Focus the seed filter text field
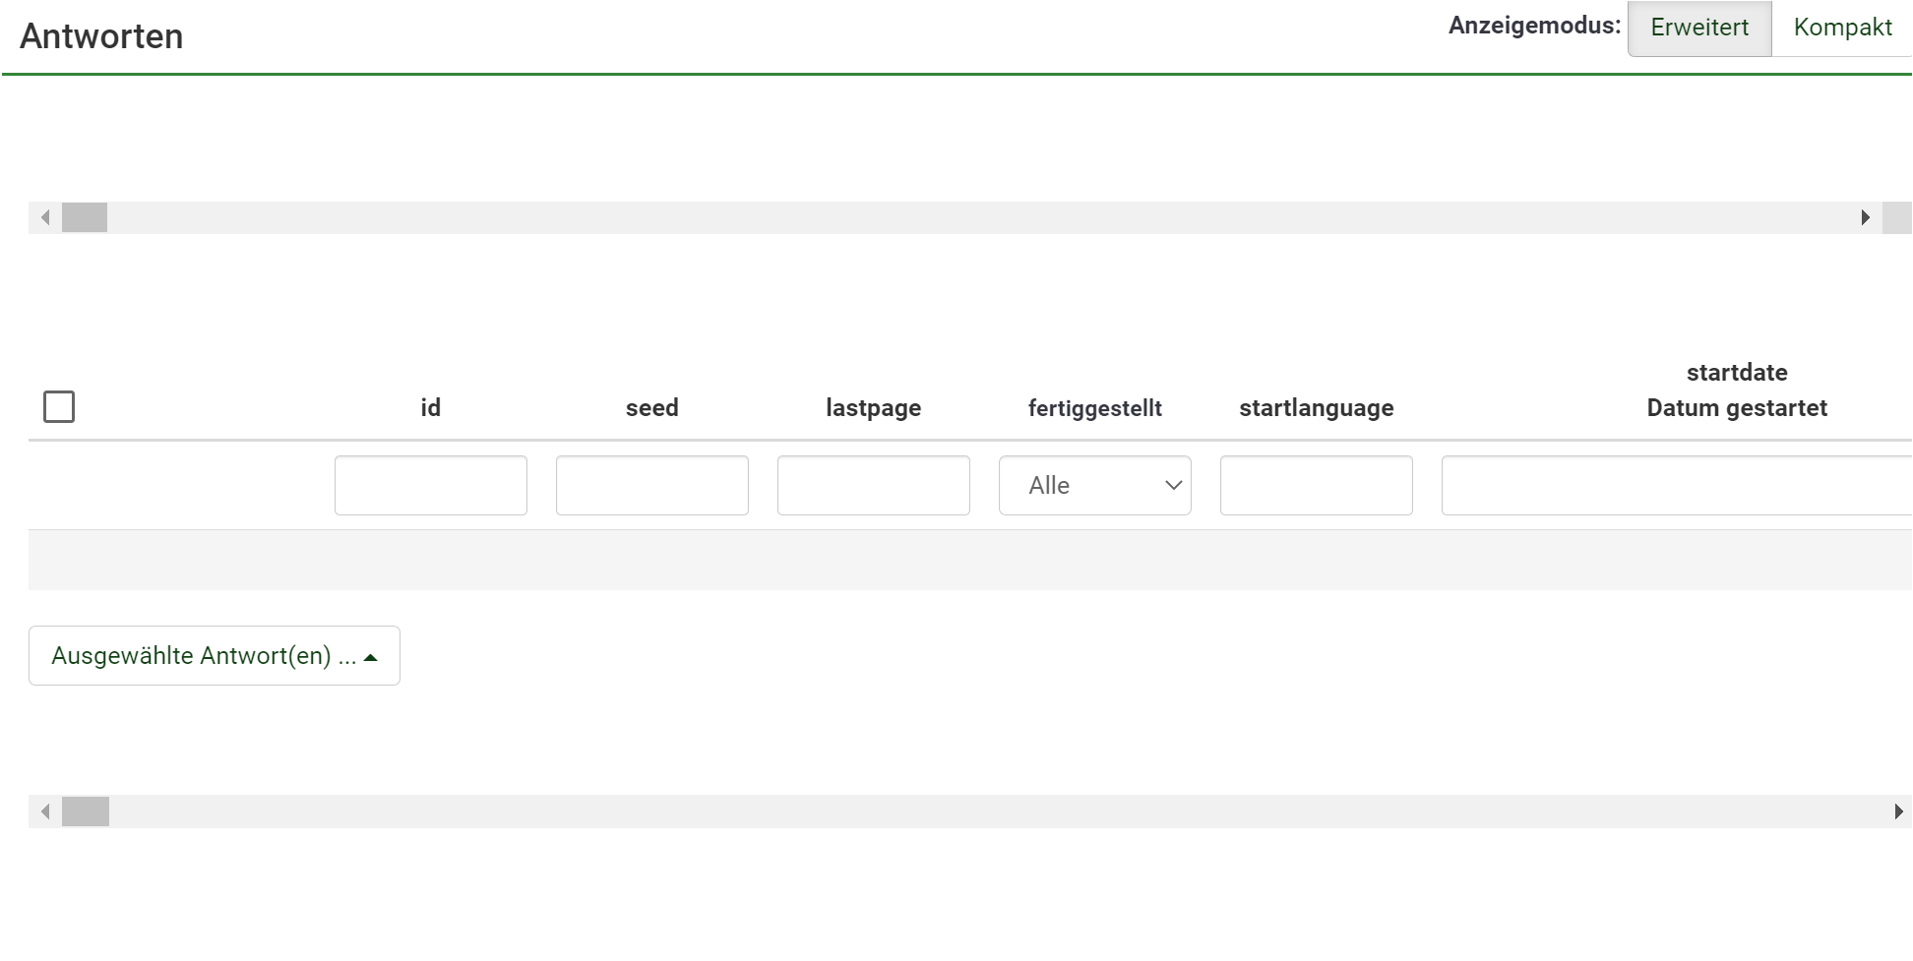1913x961 pixels. coord(651,485)
